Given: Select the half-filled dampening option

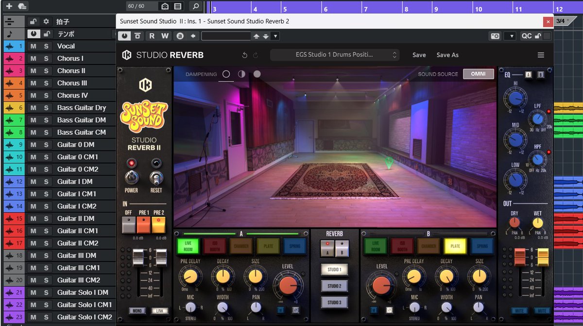Looking at the screenshot, I should pyautogui.click(x=241, y=74).
